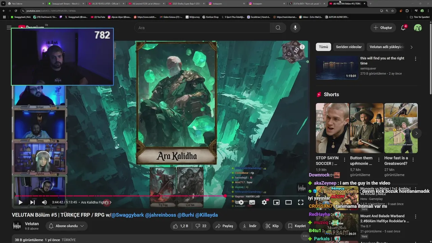Open the Abone olundu subscription dropdown
Viewport: 432px width, 243px height.
point(66,226)
